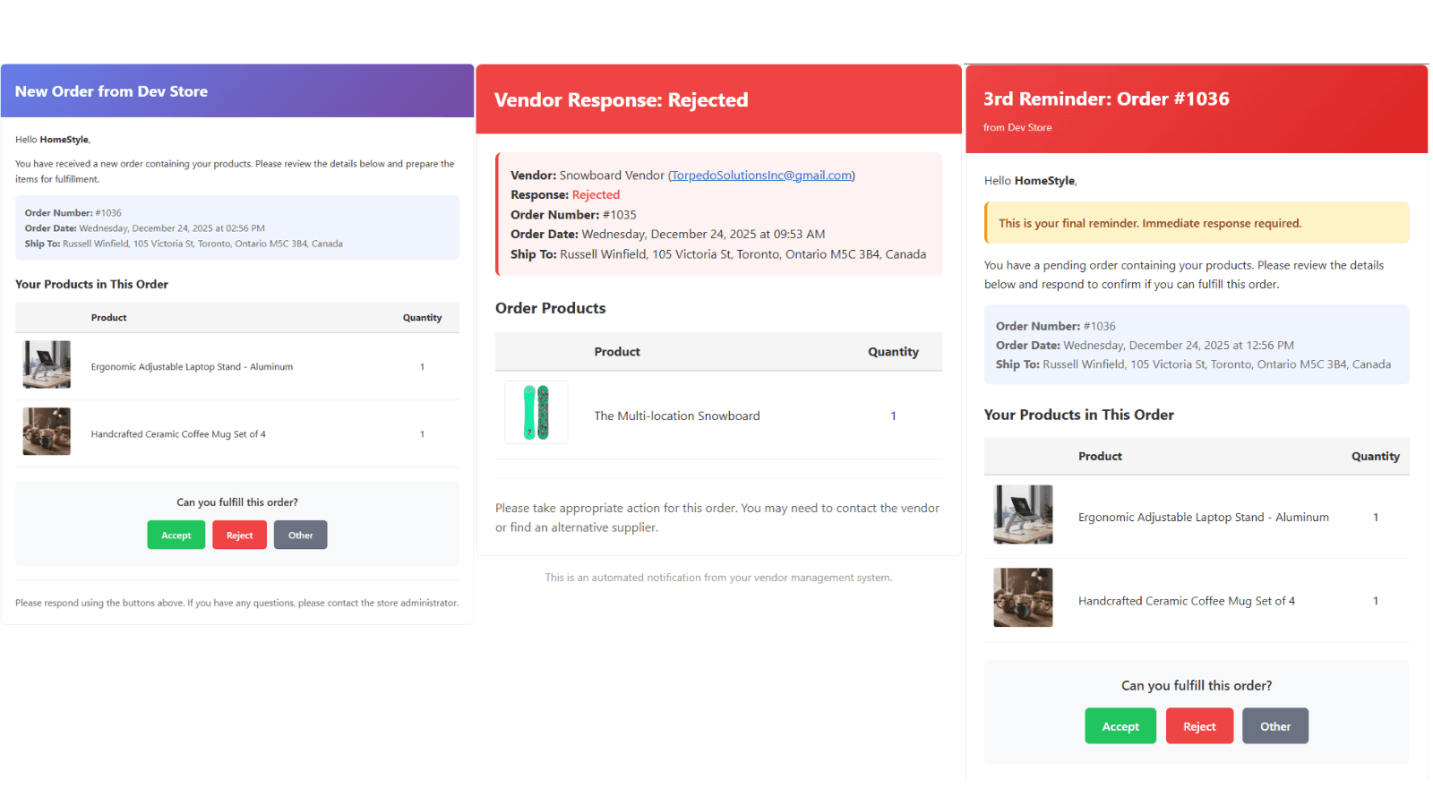Click the 'New Order from Dev Store' header
Image resolution: width=1433 pixels, height=806 pixels.
[111, 91]
